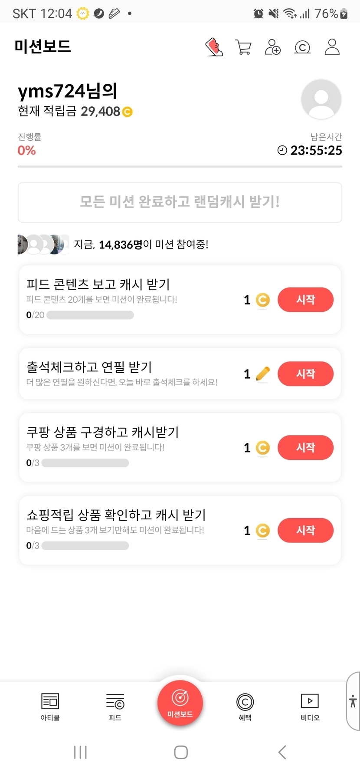Start the 쇼핑적립 상품 확인하고 캐시 받기 mission
This screenshot has height=773, width=360.
point(305,530)
